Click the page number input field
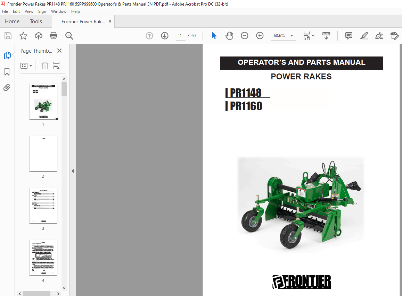 (x=181, y=36)
